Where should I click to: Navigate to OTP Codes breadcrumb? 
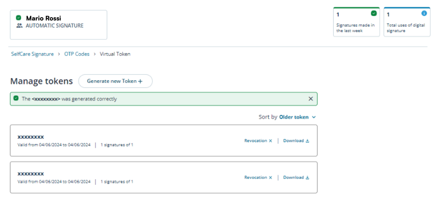pos(77,54)
